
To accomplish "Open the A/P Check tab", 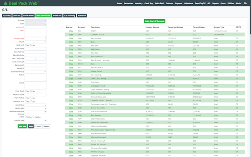I will 82,15.
